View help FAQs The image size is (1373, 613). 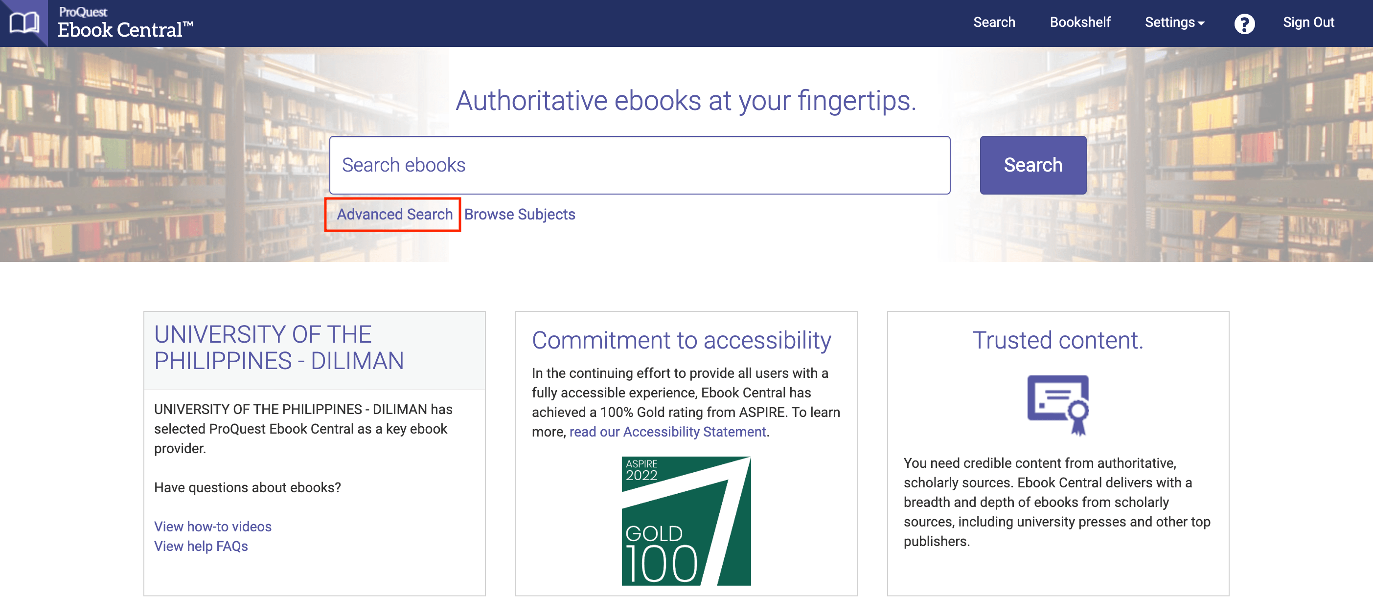pyautogui.click(x=201, y=546)
